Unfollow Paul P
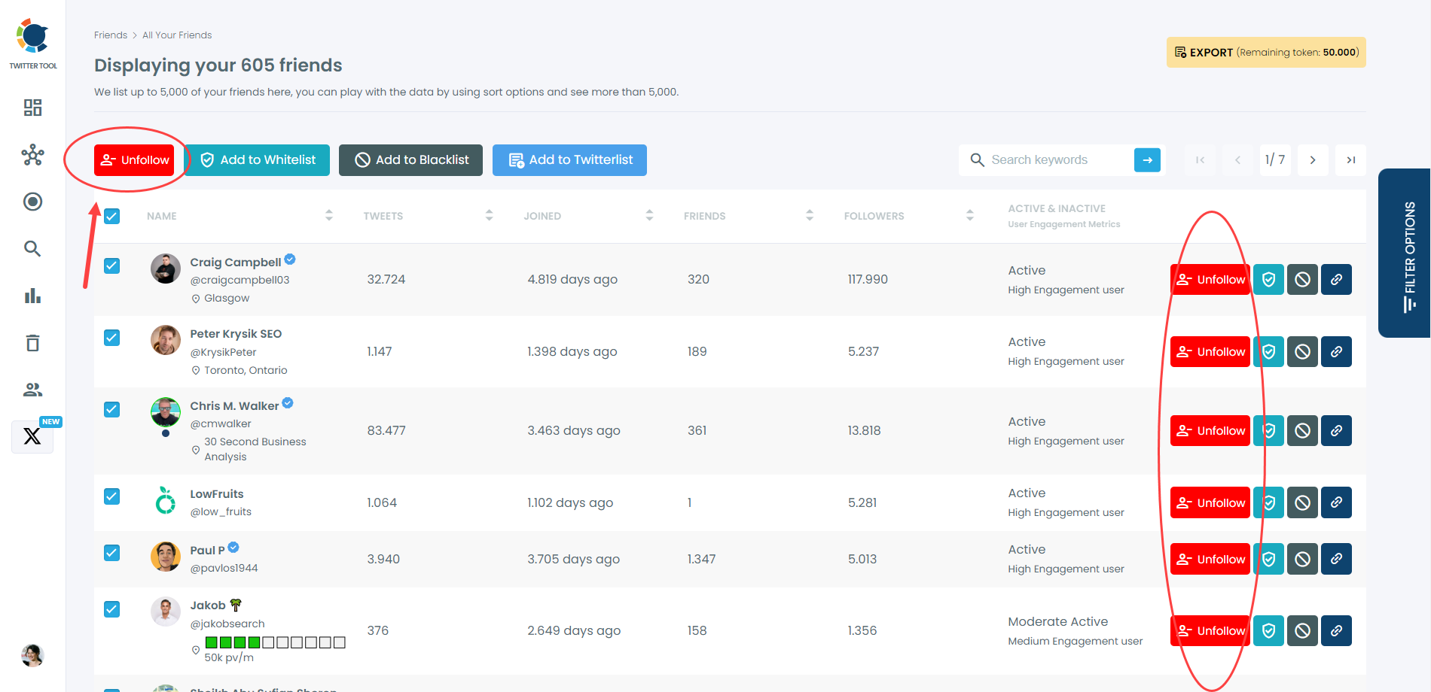This screenshot has width=1431, height=692. coord(1210,560)
